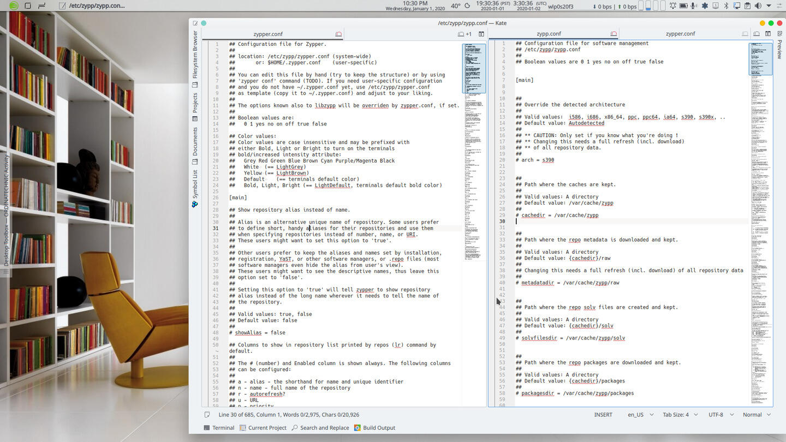Open the Current Project tool view
The width and height of the screenshot is (786, 442).
263,428
